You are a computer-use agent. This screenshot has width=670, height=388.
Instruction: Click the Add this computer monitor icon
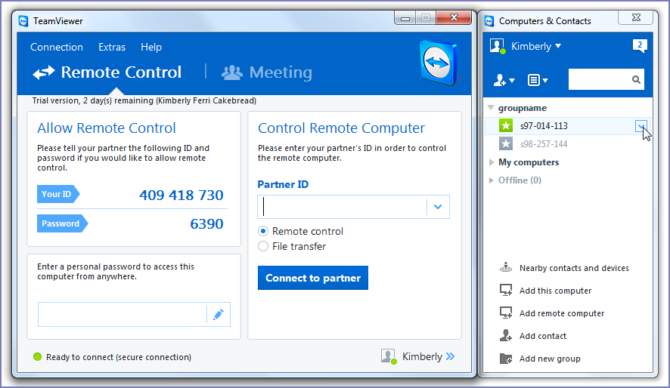(506, 290)
